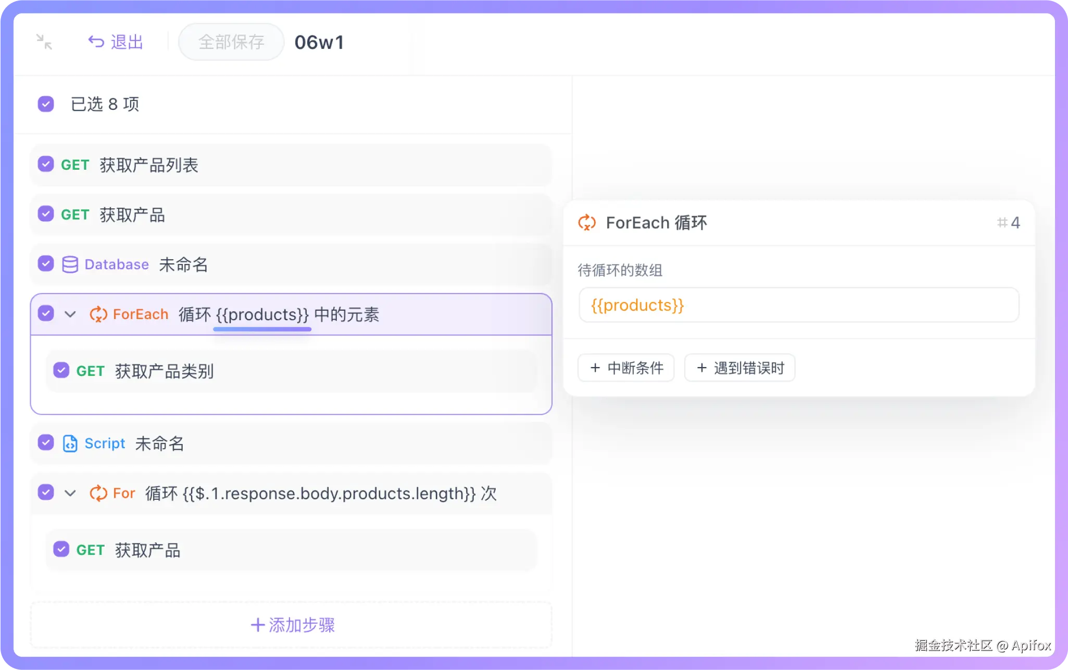The width and height of the screenshot is (1068, 670).
Task: Click the #4 step number indicator
Action: click(1008, 223)
